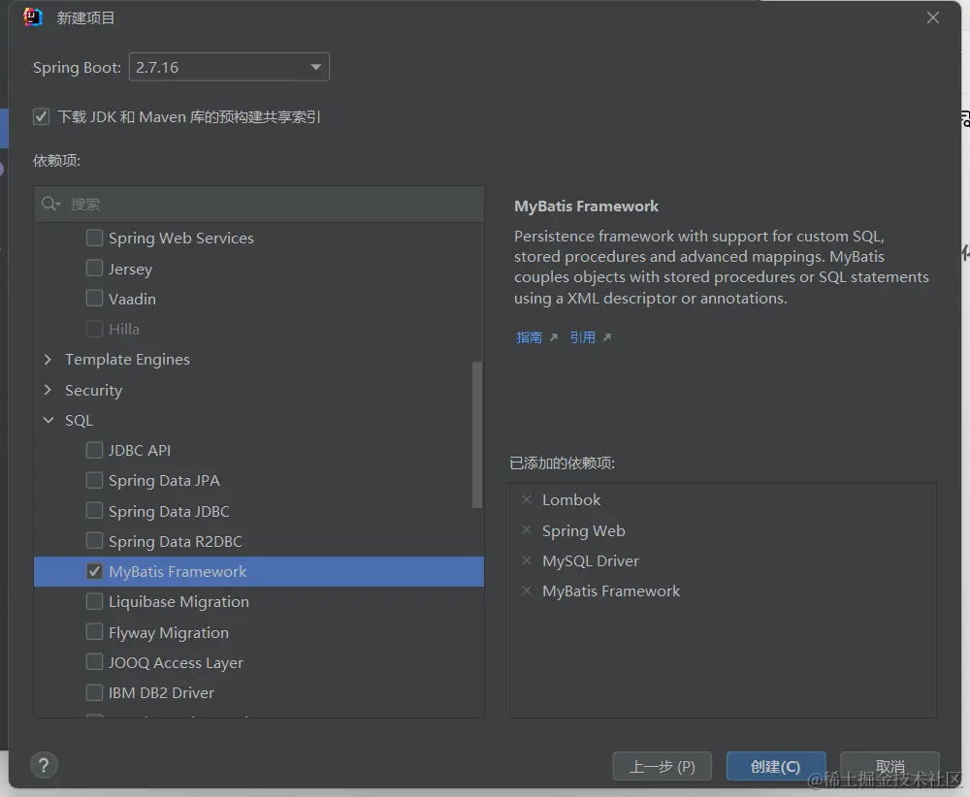Check the Jersey dependency
Screen dimensions: 970x797
coord(94,268)
